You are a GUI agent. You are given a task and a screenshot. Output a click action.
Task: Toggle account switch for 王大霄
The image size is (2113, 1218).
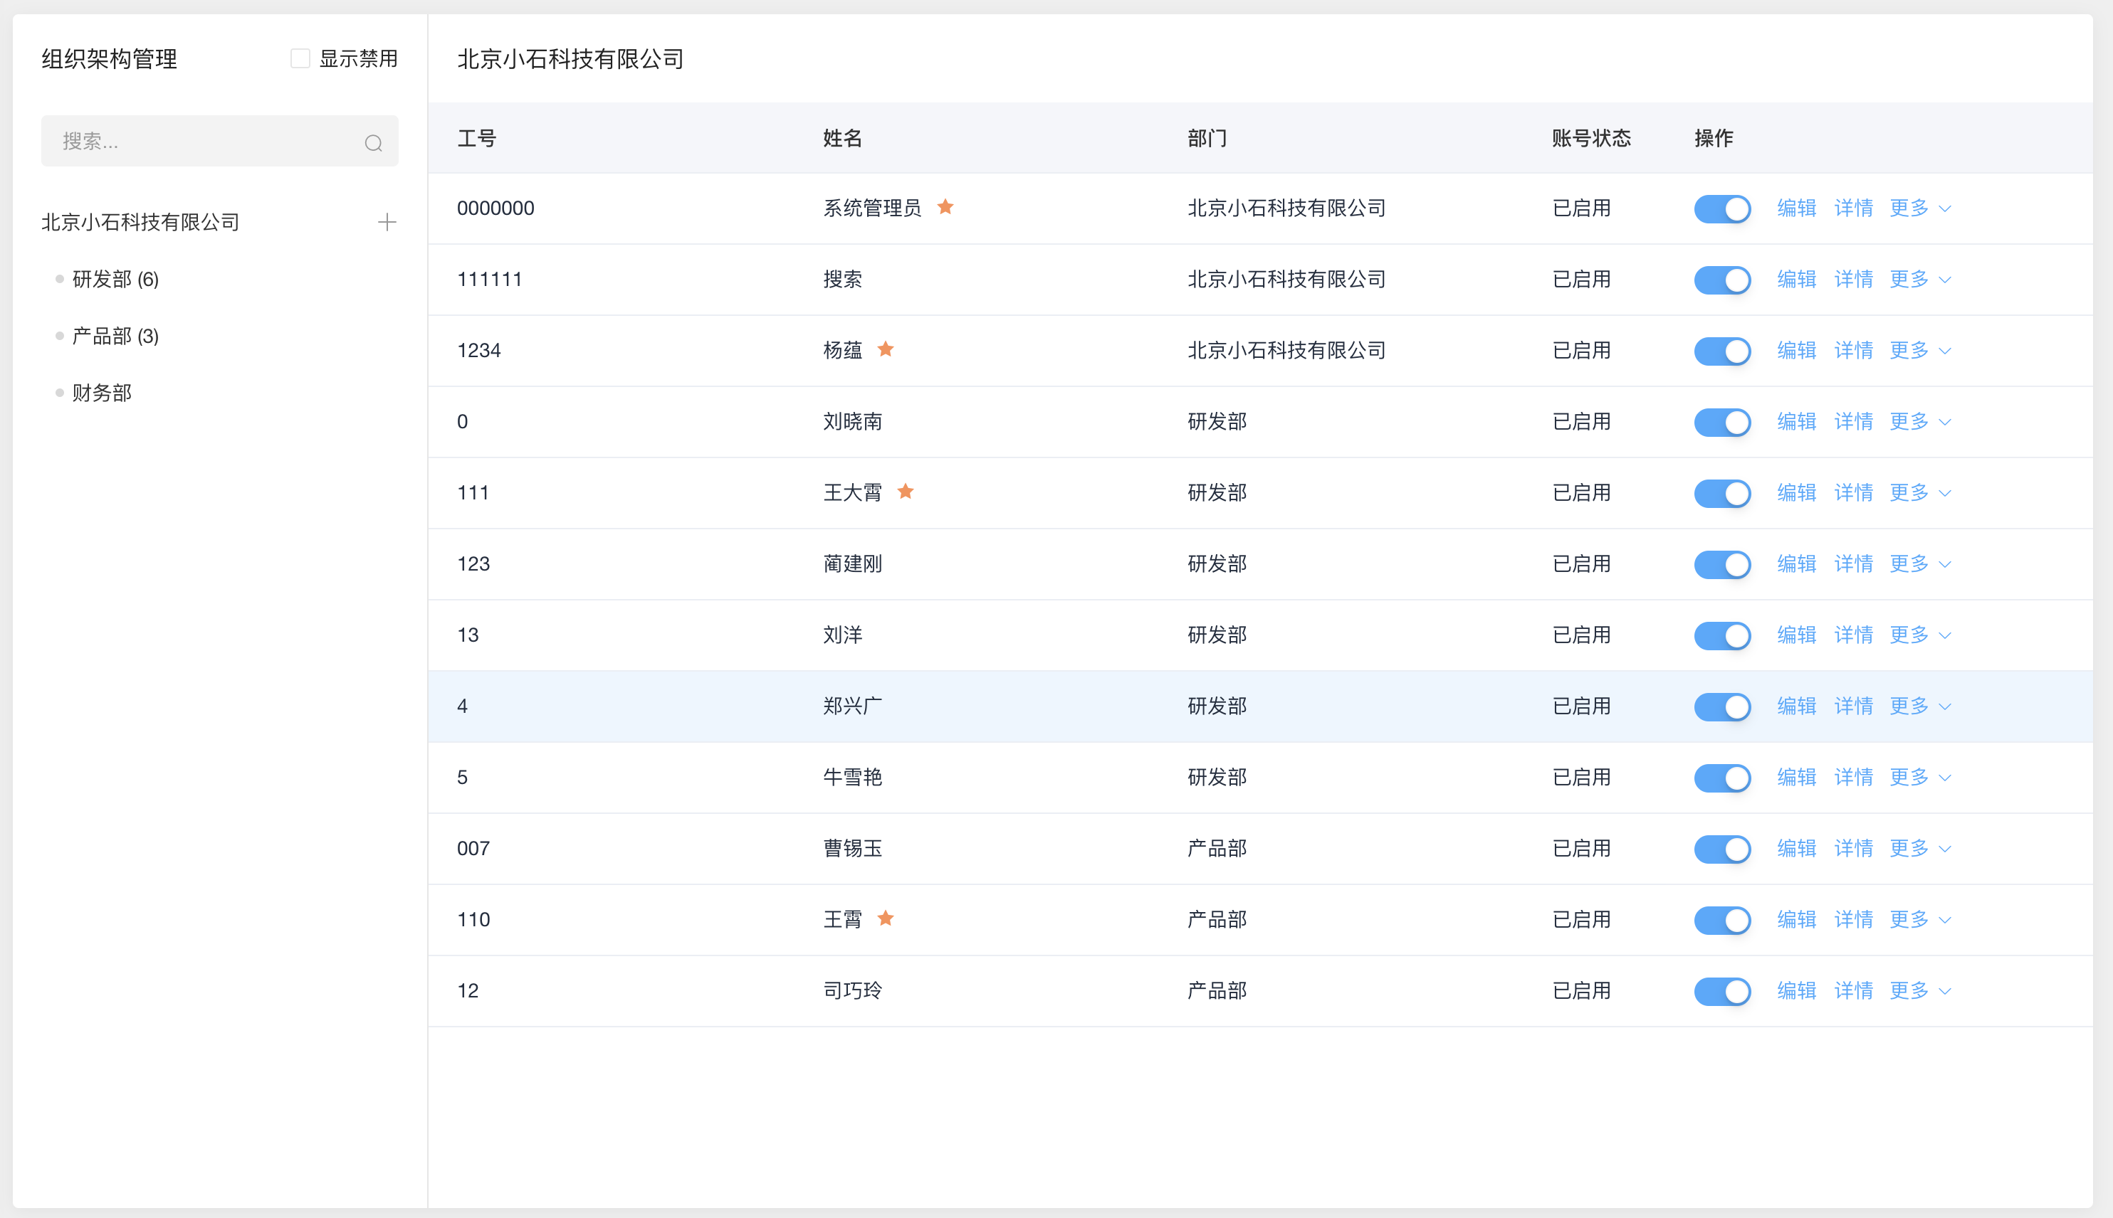pos(1722,493)
